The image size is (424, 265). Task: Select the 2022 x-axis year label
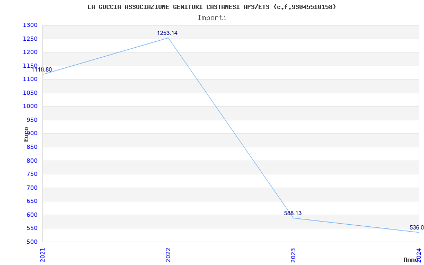click(x=168, y=255)
